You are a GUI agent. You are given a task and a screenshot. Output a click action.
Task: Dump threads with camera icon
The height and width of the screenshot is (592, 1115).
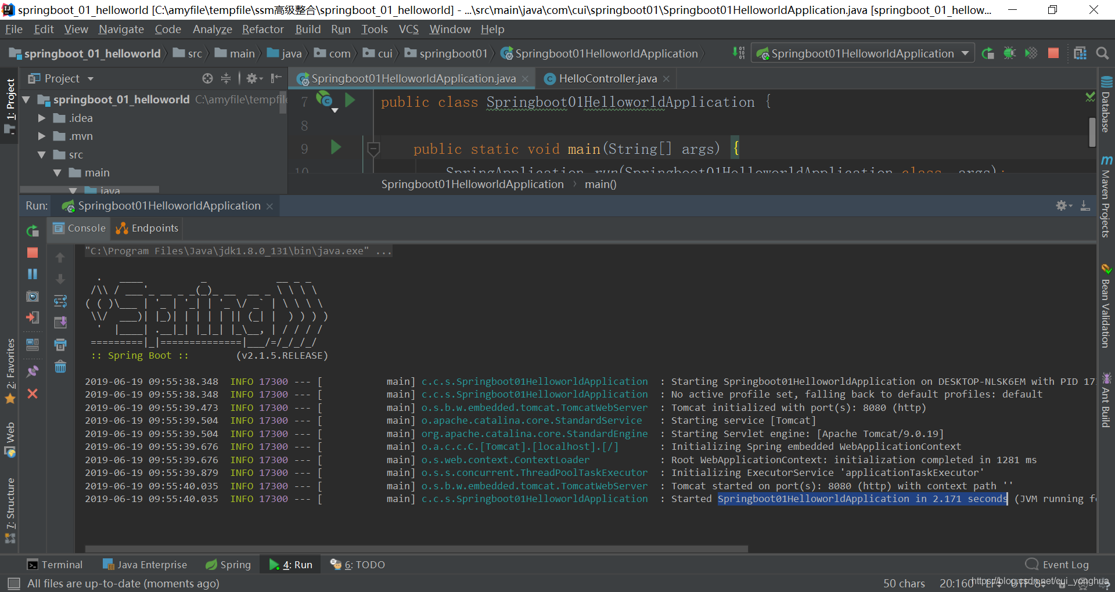pos(33,296)
